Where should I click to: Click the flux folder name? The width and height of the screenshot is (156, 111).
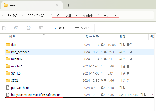(14, 45)
